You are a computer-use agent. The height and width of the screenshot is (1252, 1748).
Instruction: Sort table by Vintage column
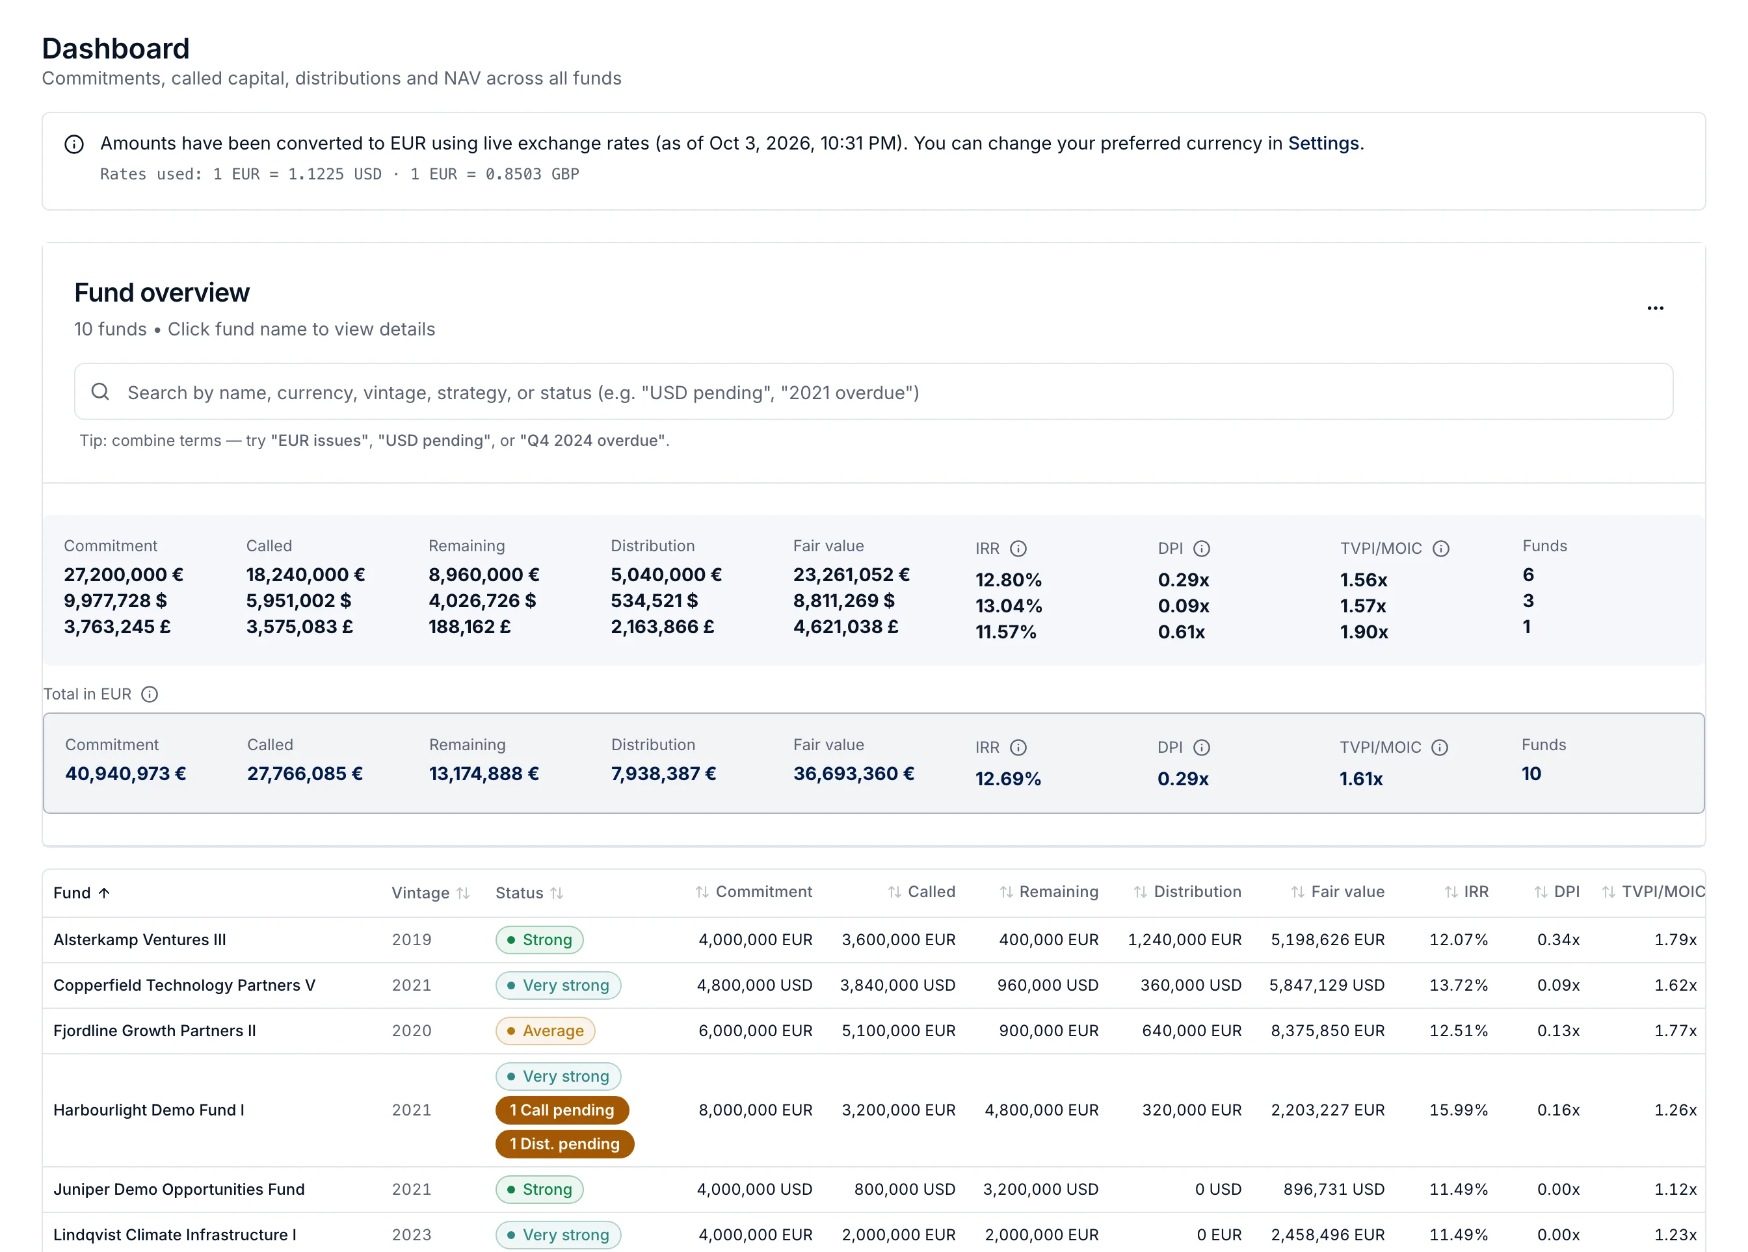(x=430, y=892)
